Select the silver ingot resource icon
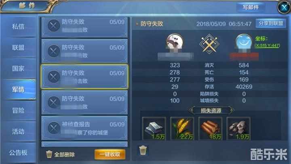This screenshot has height=164, width=291. [154, 128]
